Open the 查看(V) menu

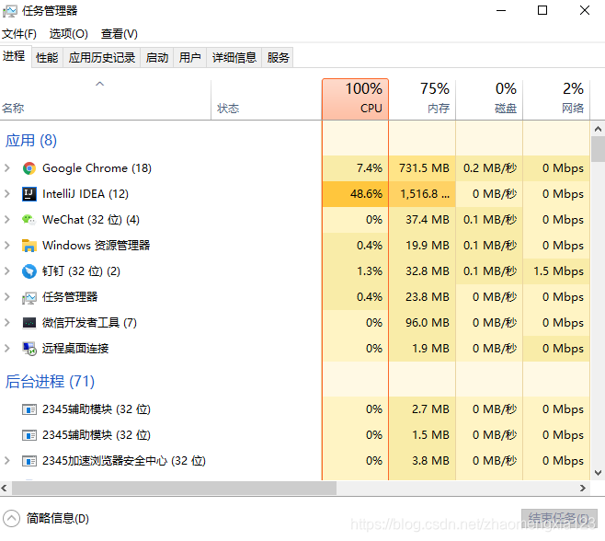click(120, 34)
